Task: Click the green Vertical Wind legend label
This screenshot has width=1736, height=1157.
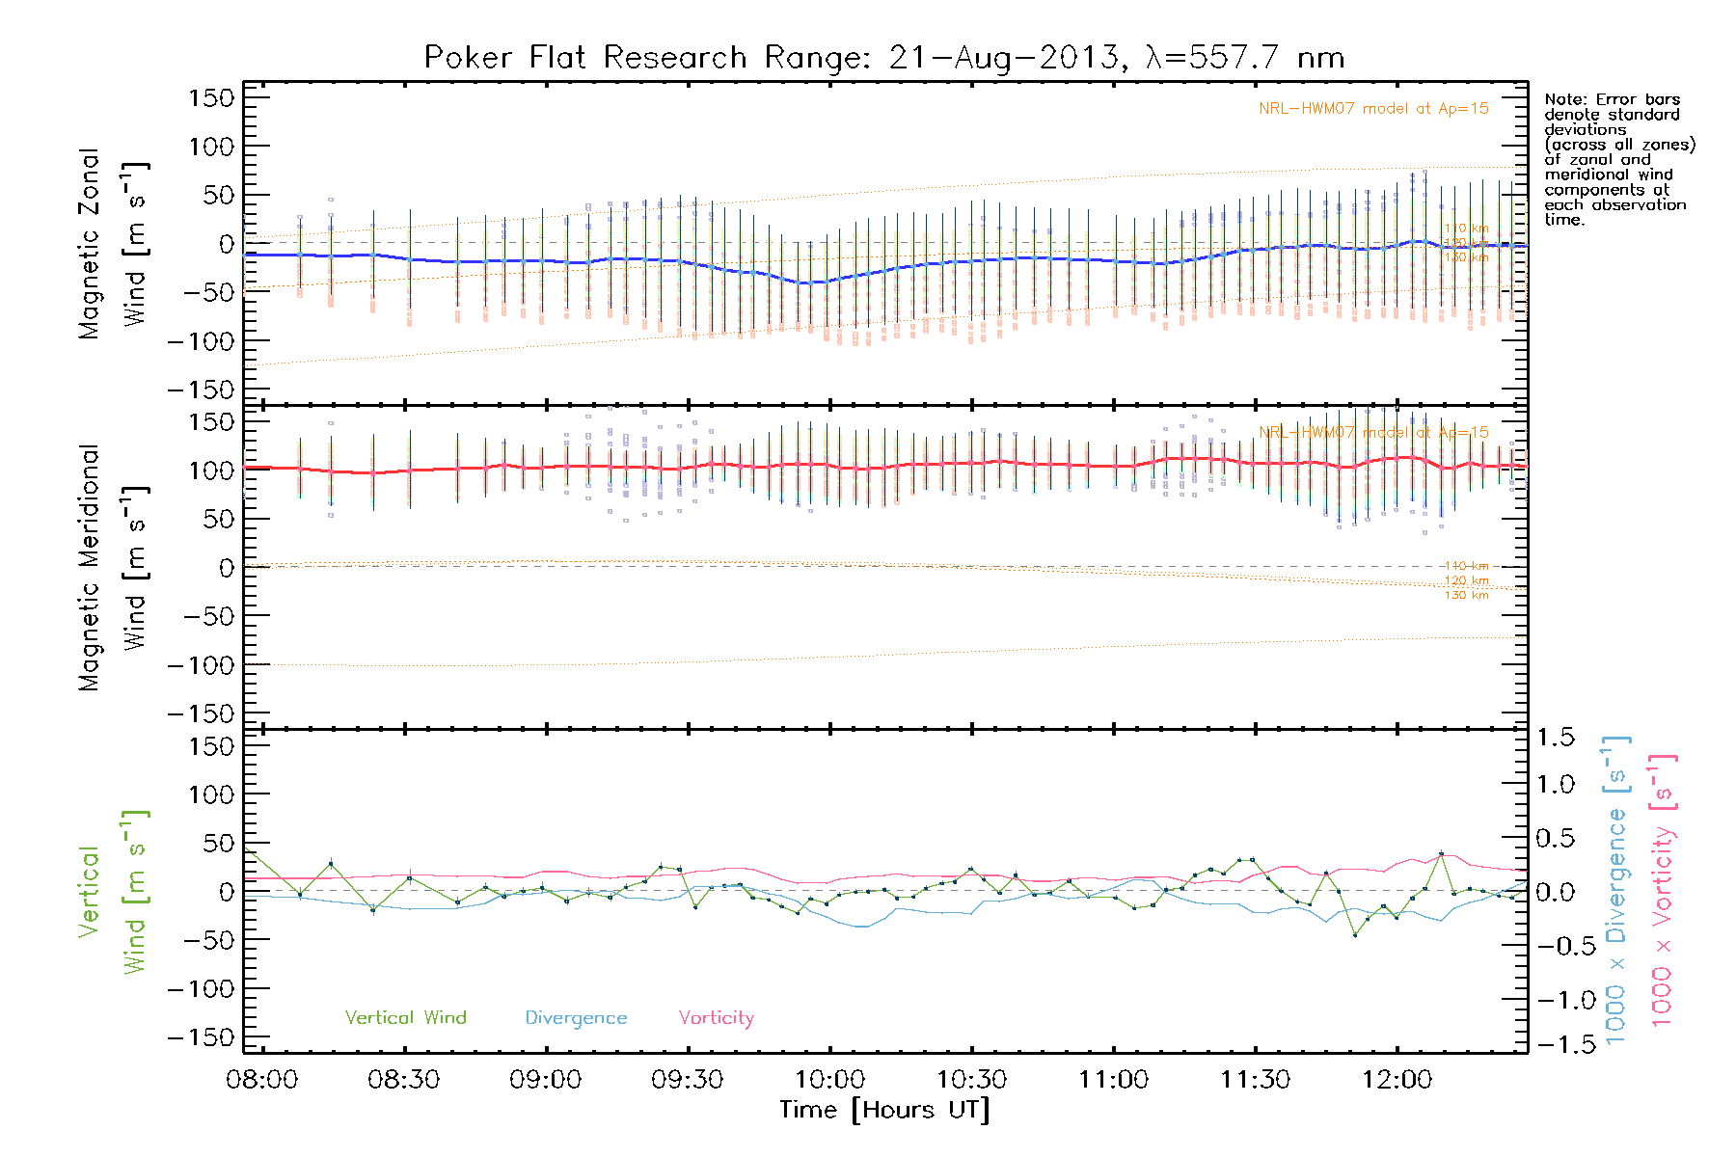Action: point(405,1017)
